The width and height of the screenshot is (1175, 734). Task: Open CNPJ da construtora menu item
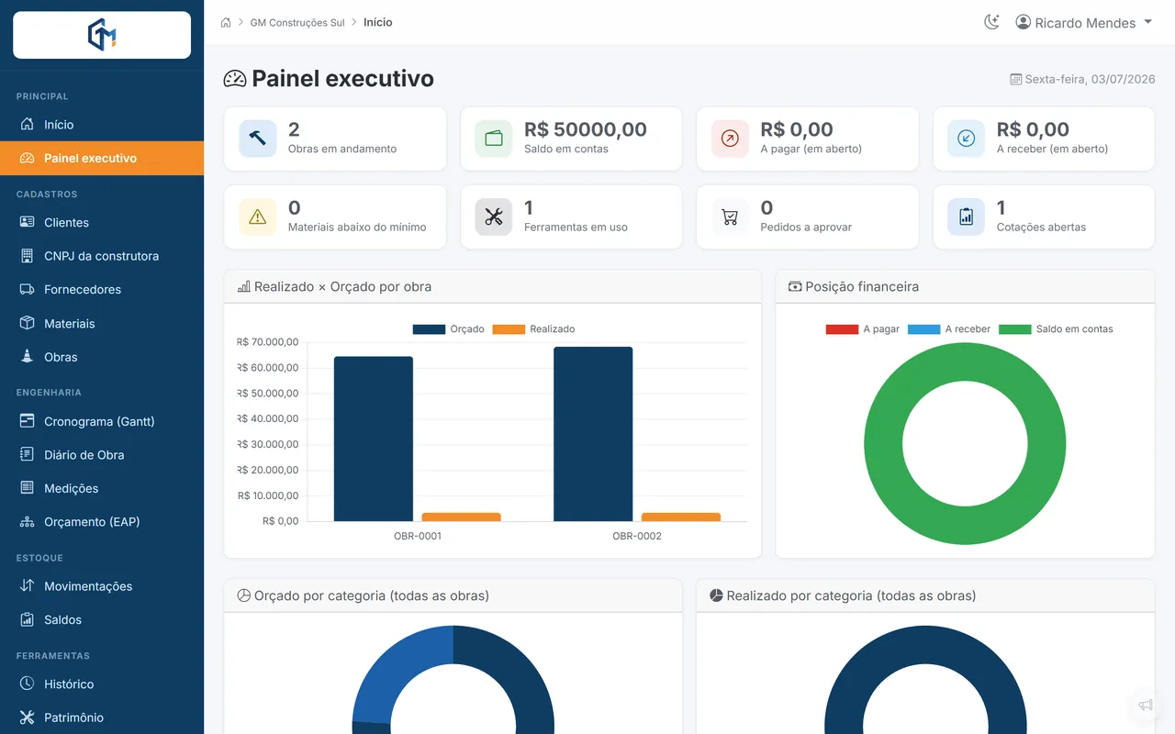102,256
